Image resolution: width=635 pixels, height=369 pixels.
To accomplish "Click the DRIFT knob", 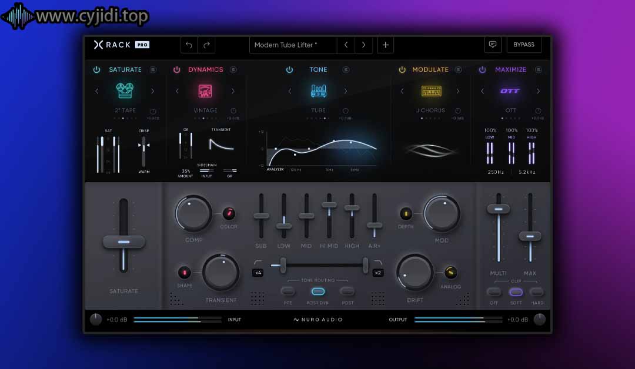I will coord(415,272).
